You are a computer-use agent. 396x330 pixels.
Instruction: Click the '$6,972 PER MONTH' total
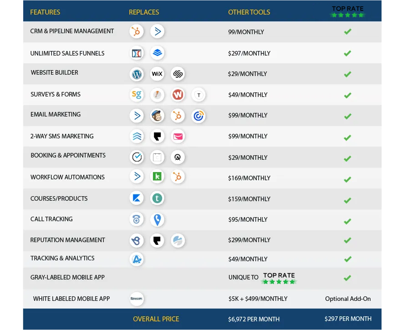(x=254, y=319)
